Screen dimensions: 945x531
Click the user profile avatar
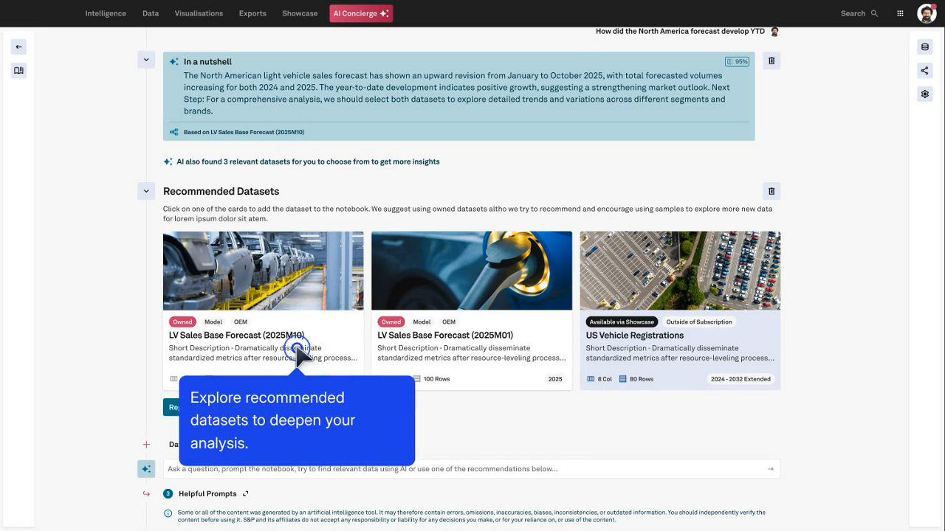click(926, 13)
